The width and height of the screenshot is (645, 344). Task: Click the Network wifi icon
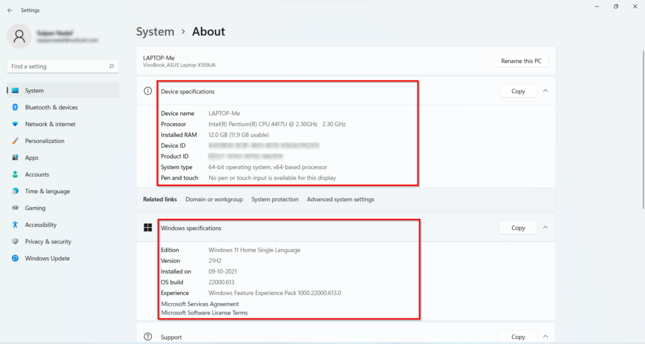tap(15, 124)
